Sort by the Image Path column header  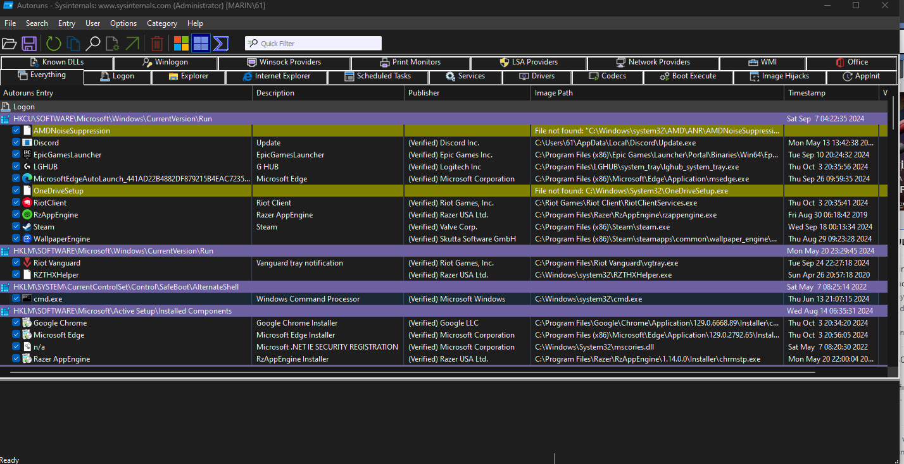point(657,93)
